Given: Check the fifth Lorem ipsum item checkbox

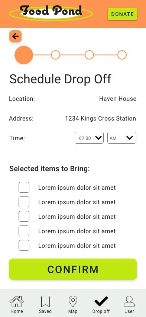Looking at the screenshot, I should [x=24, y=246].
